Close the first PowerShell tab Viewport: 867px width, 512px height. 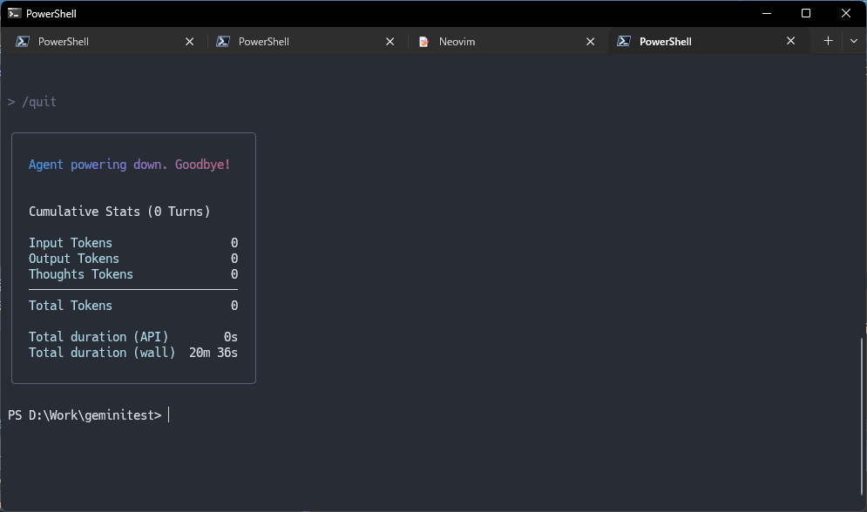(x=190, y=42)
